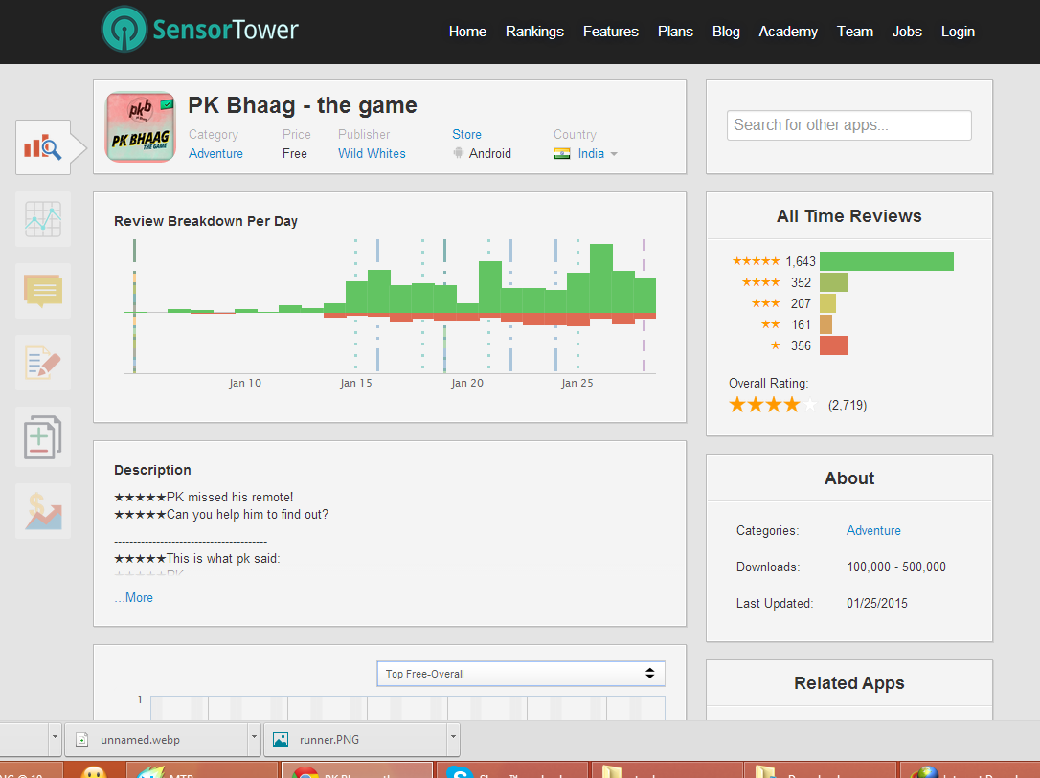This screenshot has height=778, width=1040.
Task: Open the Wild Whites publisher link
Action: click(x=372, y=154)
